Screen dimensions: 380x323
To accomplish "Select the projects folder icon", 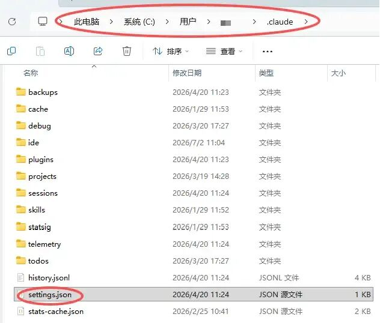I will tap(21, 176).
